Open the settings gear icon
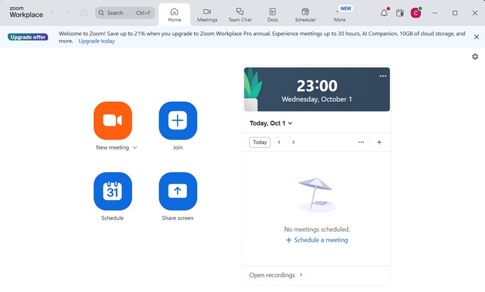 (475, 56)
